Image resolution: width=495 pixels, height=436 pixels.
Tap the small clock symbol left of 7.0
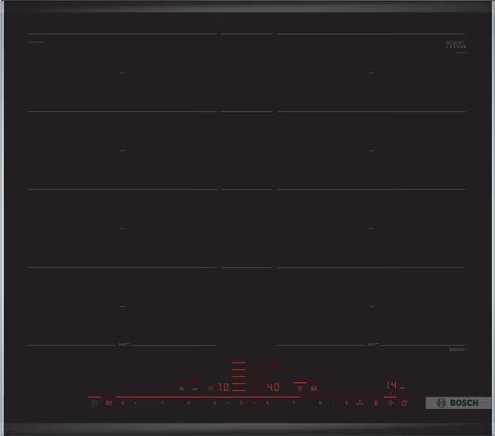tap(210, 389)
